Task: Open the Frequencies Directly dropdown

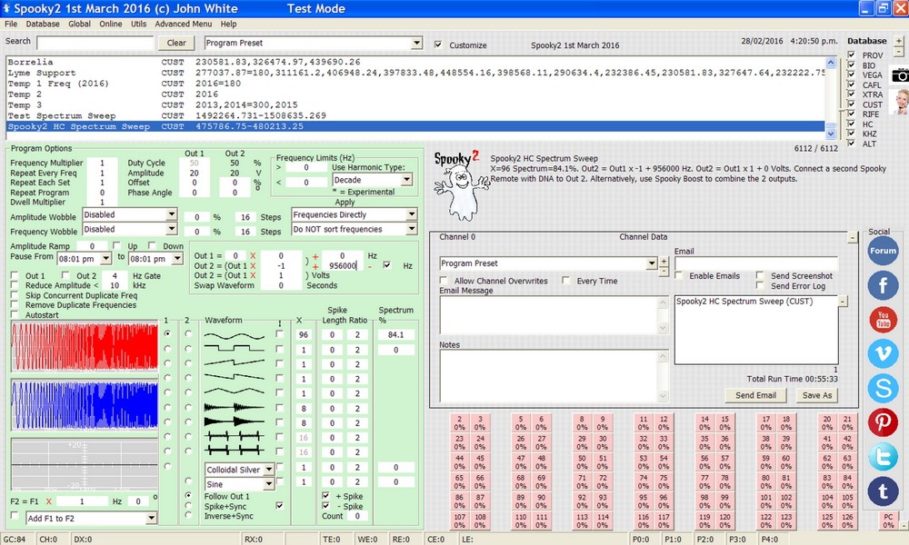Action: pyautogui.click(x=411, y=215)
